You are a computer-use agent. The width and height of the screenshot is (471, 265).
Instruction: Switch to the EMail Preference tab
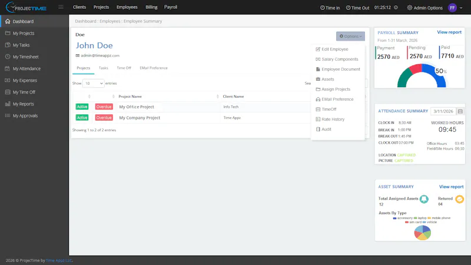click(x=154, y=68)
